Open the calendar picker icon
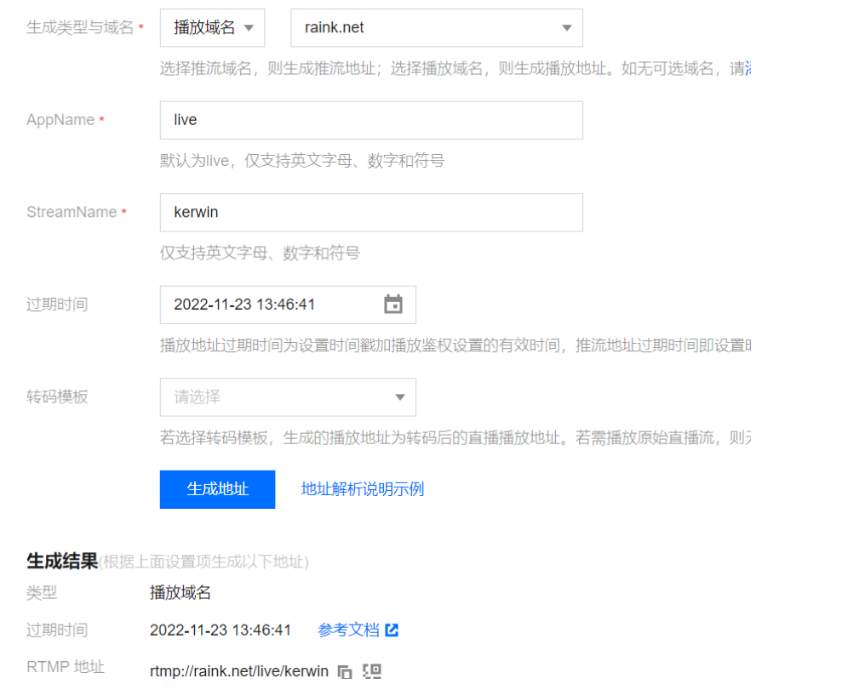Viewport: 842px width, 690px height. click(x=393, y=305)
